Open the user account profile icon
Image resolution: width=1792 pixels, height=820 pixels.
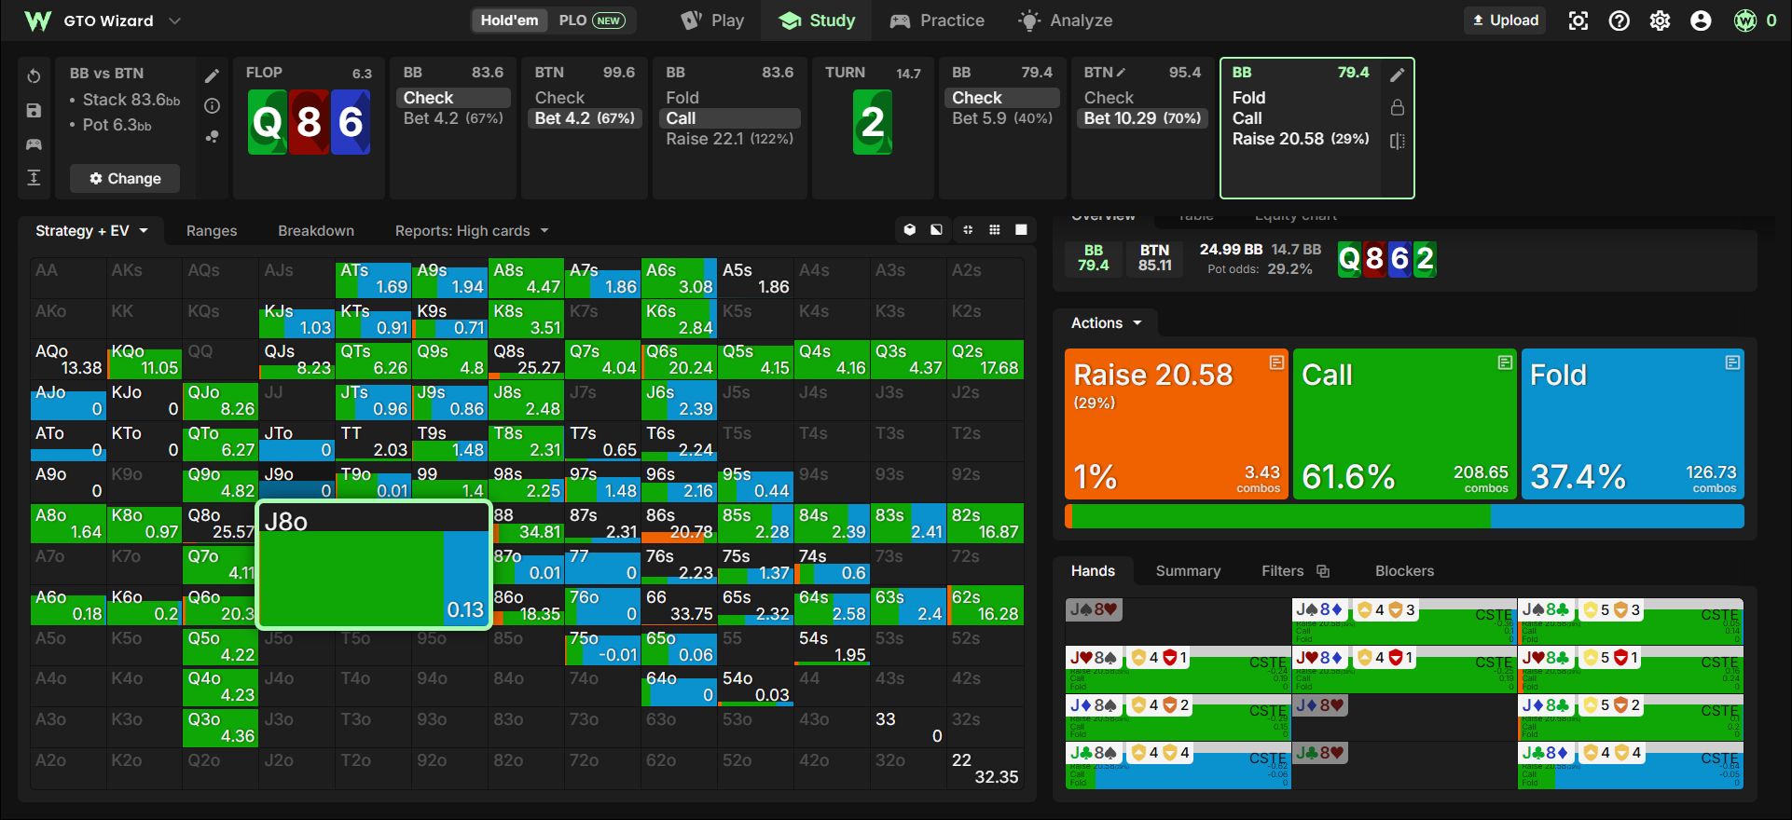[x=1701, y=20]
